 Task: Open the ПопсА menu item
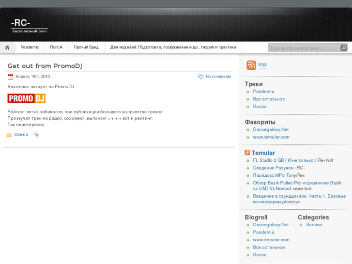56,47
